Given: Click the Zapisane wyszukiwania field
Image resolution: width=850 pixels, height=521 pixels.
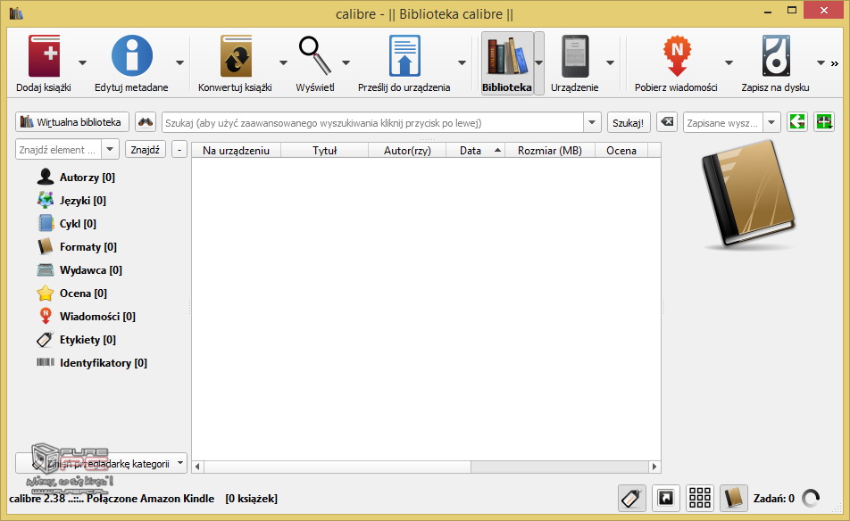Looking at the screenshot, I should point(723,122).
